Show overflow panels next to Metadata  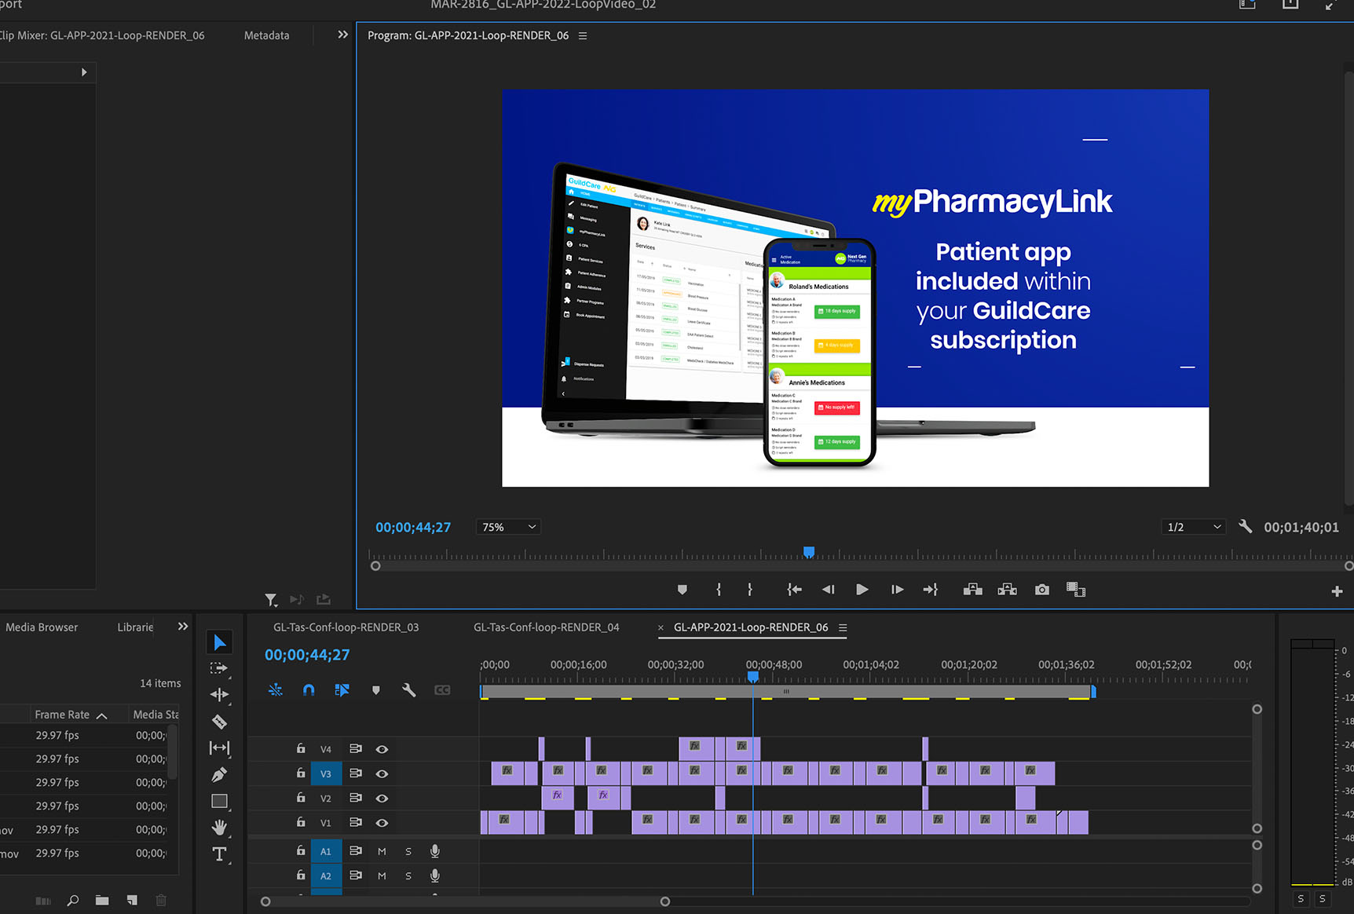click(x=342, y=35)
